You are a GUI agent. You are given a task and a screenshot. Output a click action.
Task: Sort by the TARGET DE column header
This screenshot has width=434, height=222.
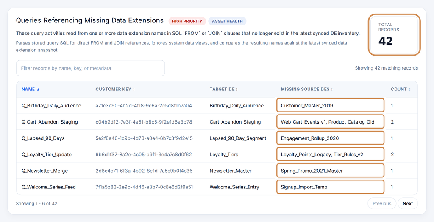pyautogui.click(x=224, y=89)
